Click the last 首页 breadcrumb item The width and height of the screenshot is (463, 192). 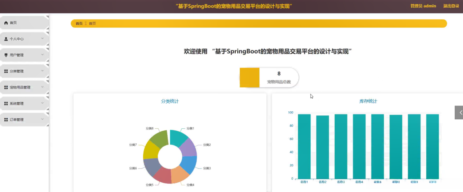coord(92,24)
